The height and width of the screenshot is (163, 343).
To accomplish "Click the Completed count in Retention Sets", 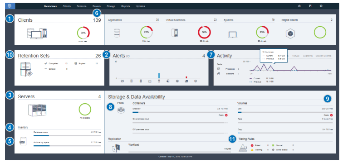I will click(66, 64).
